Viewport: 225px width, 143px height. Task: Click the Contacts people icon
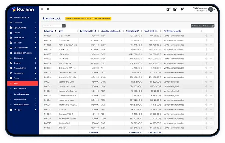[11, 23]
